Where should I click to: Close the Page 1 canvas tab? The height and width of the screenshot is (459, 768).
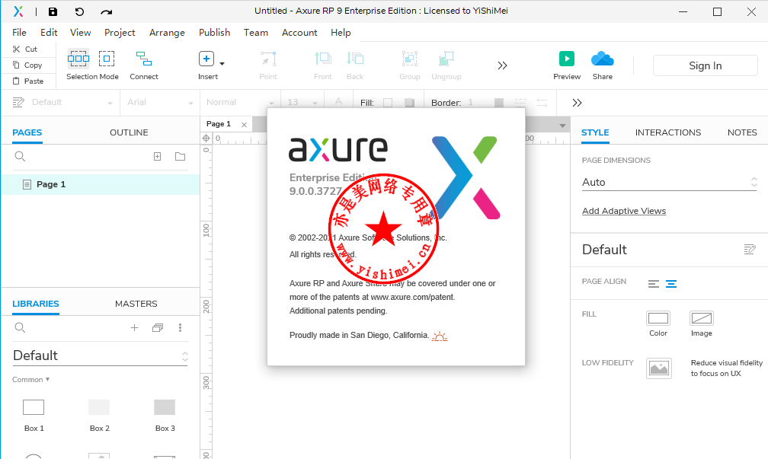(x=244, y=125)
